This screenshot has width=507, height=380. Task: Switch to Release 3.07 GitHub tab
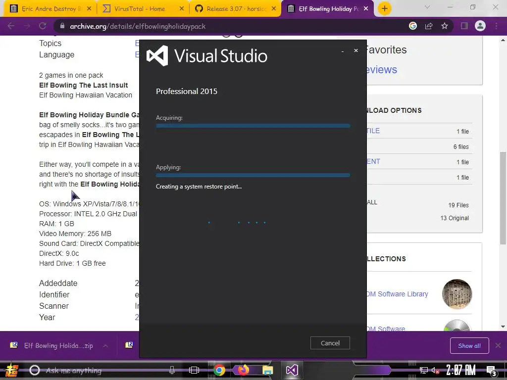click(x=235, y=9)
